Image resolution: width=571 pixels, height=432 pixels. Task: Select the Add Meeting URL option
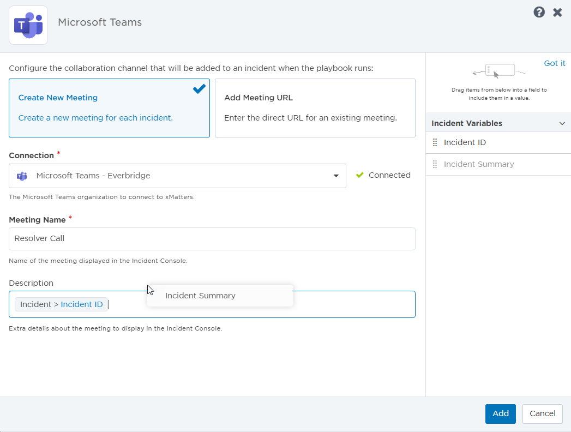click(x=315, y=107)
